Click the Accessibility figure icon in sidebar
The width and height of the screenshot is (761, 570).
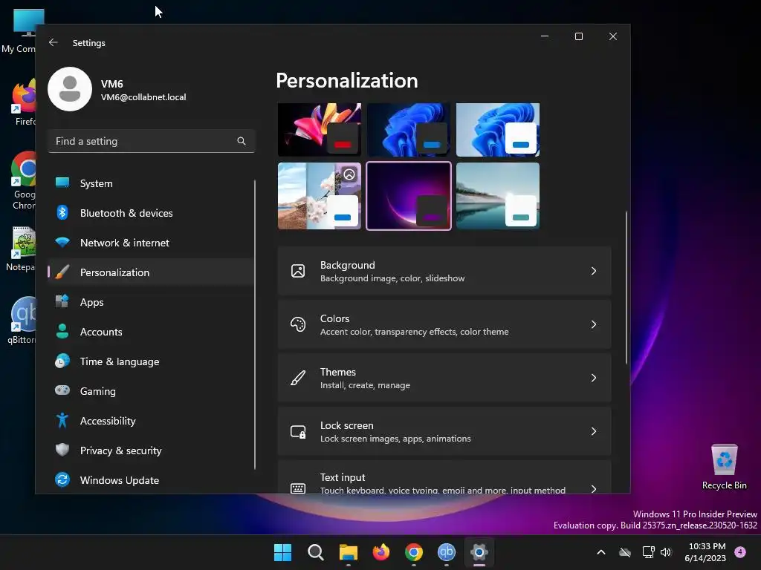[x=62, y=420]
